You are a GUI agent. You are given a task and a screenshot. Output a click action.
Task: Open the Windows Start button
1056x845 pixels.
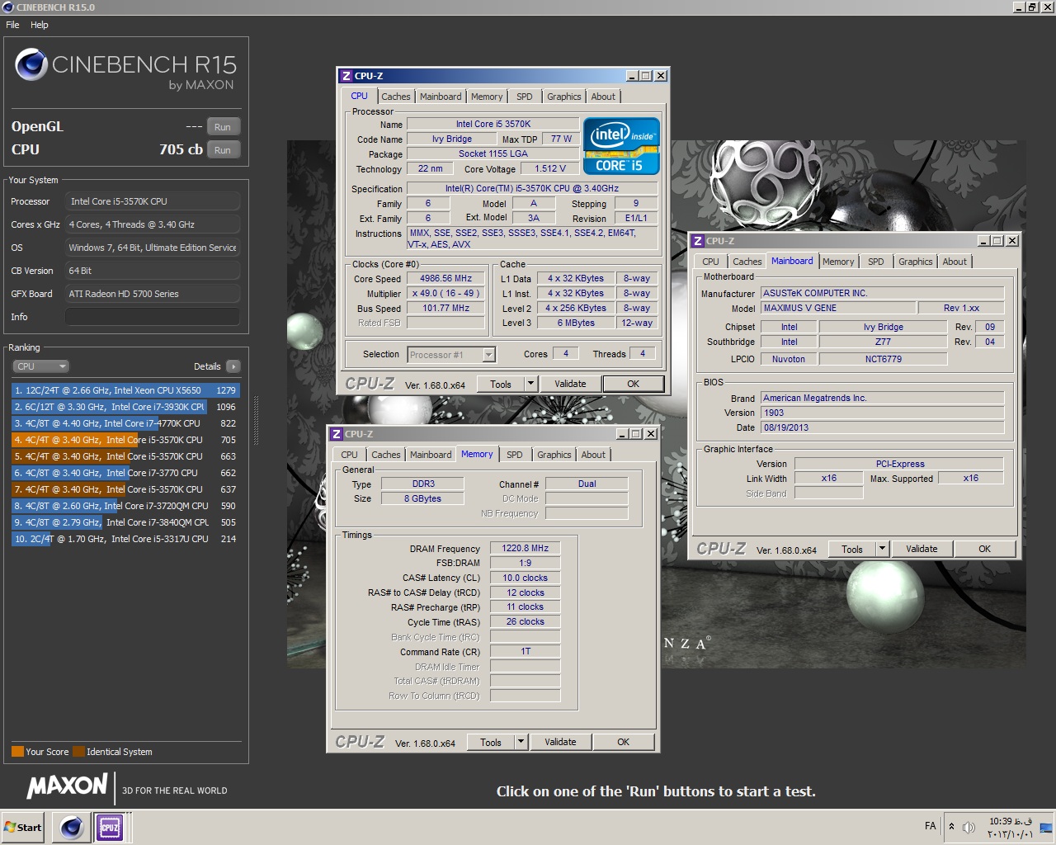tap(23, 827)
